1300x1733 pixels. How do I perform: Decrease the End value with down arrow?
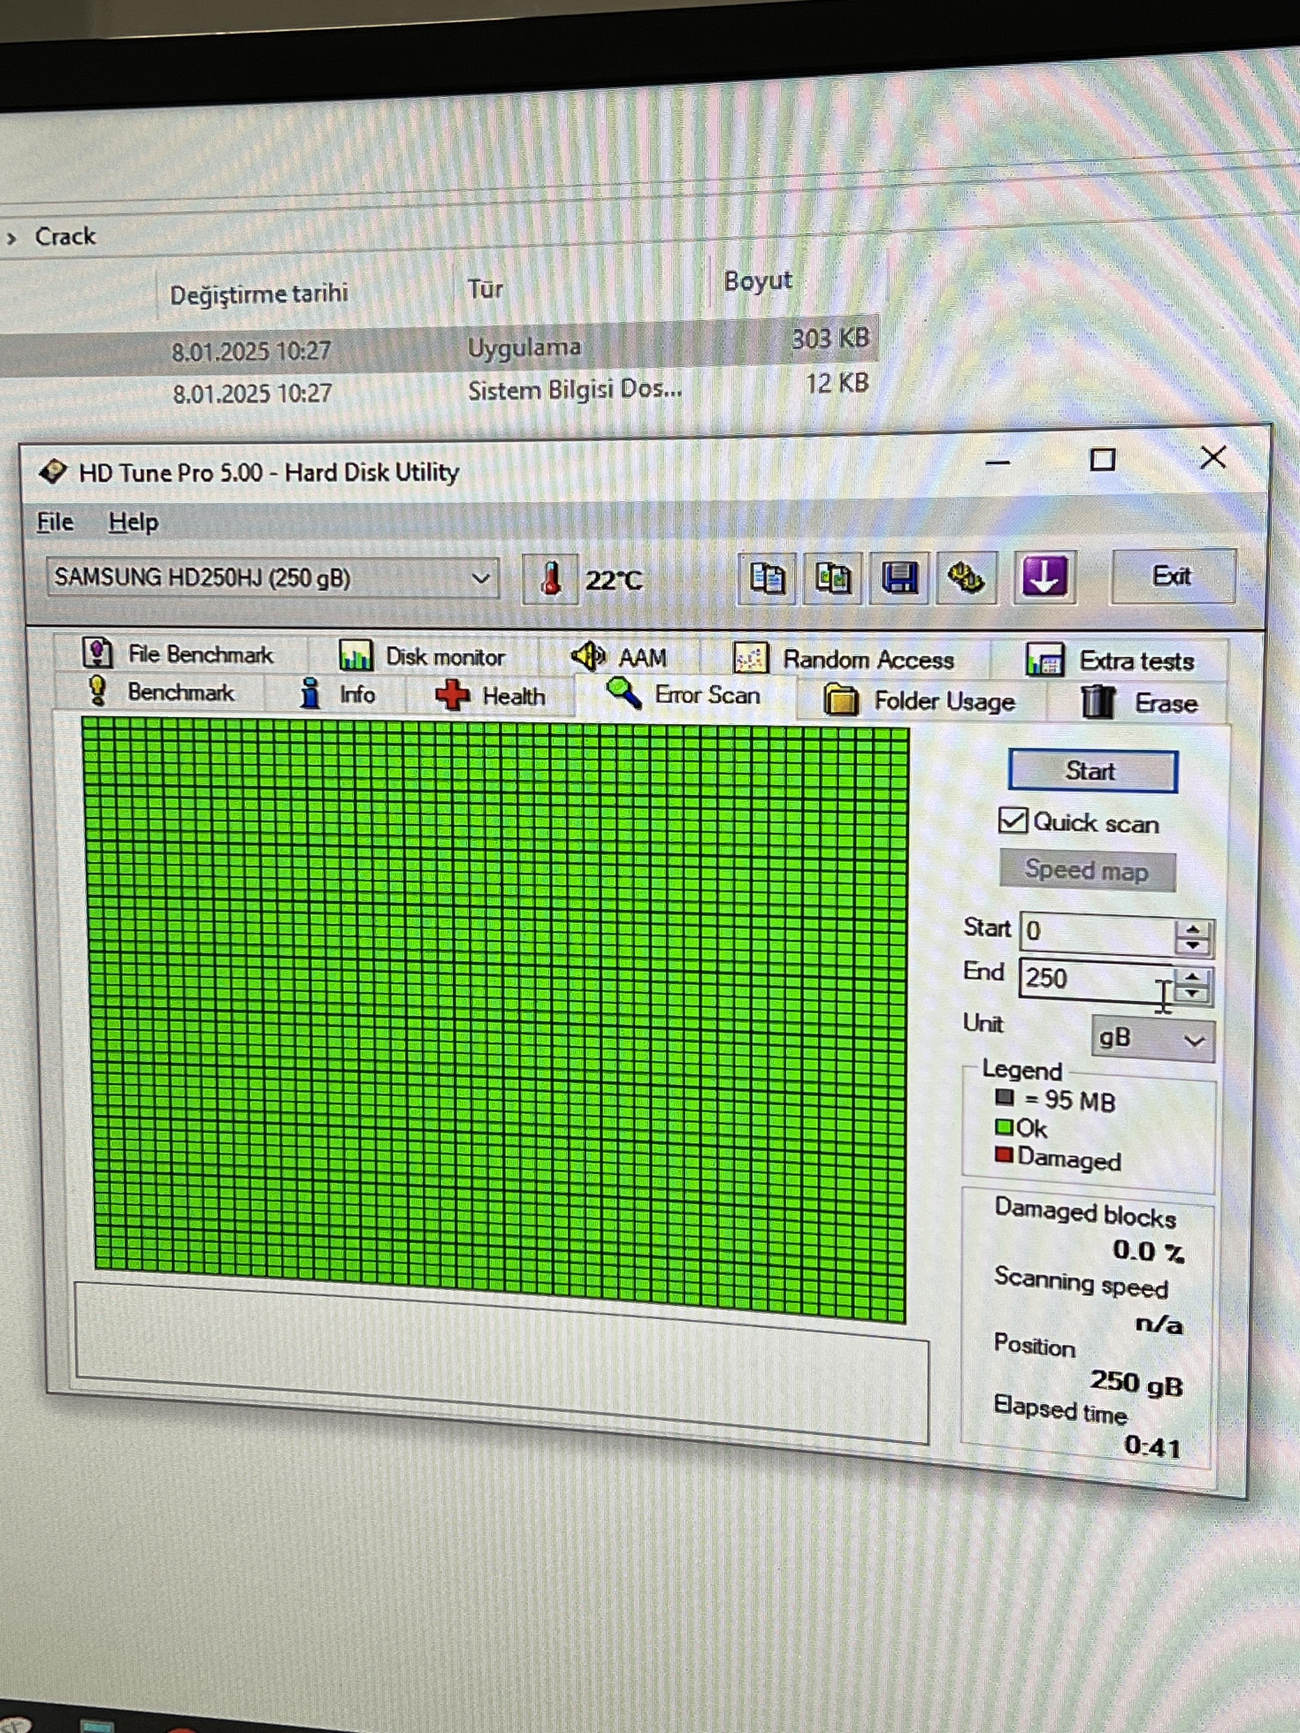(1193, 995)
